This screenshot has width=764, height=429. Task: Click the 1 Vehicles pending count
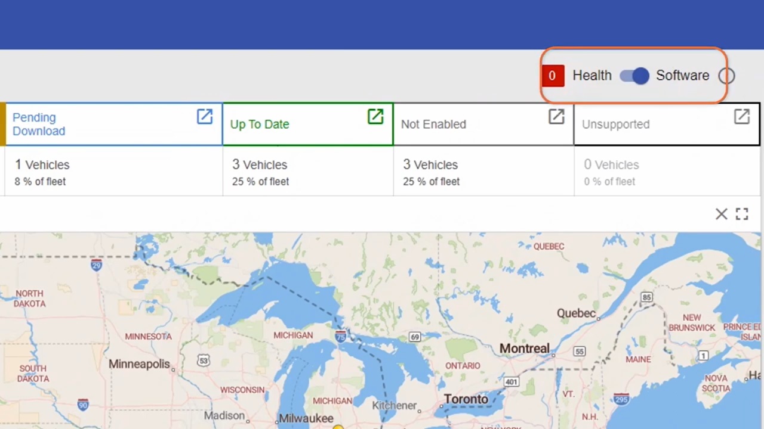42,165
